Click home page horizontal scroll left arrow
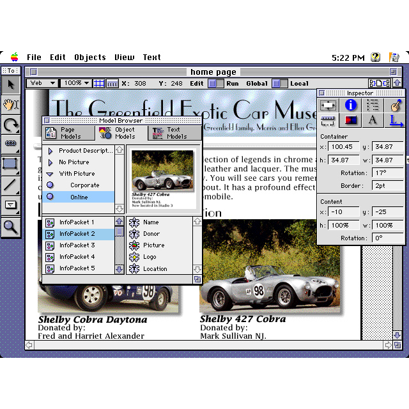The height and width of the screenshot is (409, 409). click(x=29, y=345)
